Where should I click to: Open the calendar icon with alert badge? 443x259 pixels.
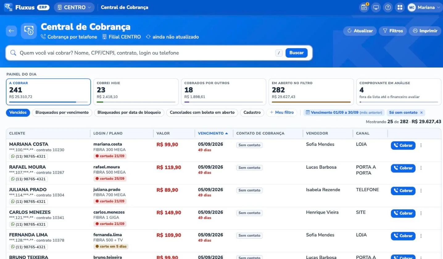[x=364, y=7]
